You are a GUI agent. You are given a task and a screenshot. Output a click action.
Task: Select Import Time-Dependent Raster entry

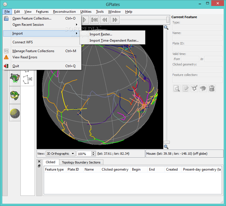point(112,41)
